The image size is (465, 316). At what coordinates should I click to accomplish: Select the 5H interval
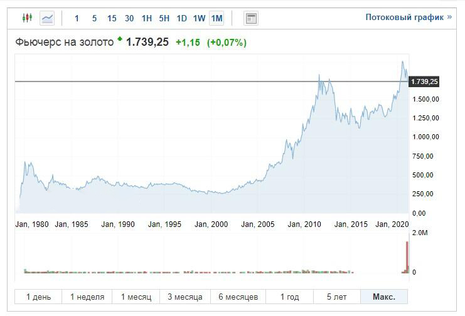point(164,18)
